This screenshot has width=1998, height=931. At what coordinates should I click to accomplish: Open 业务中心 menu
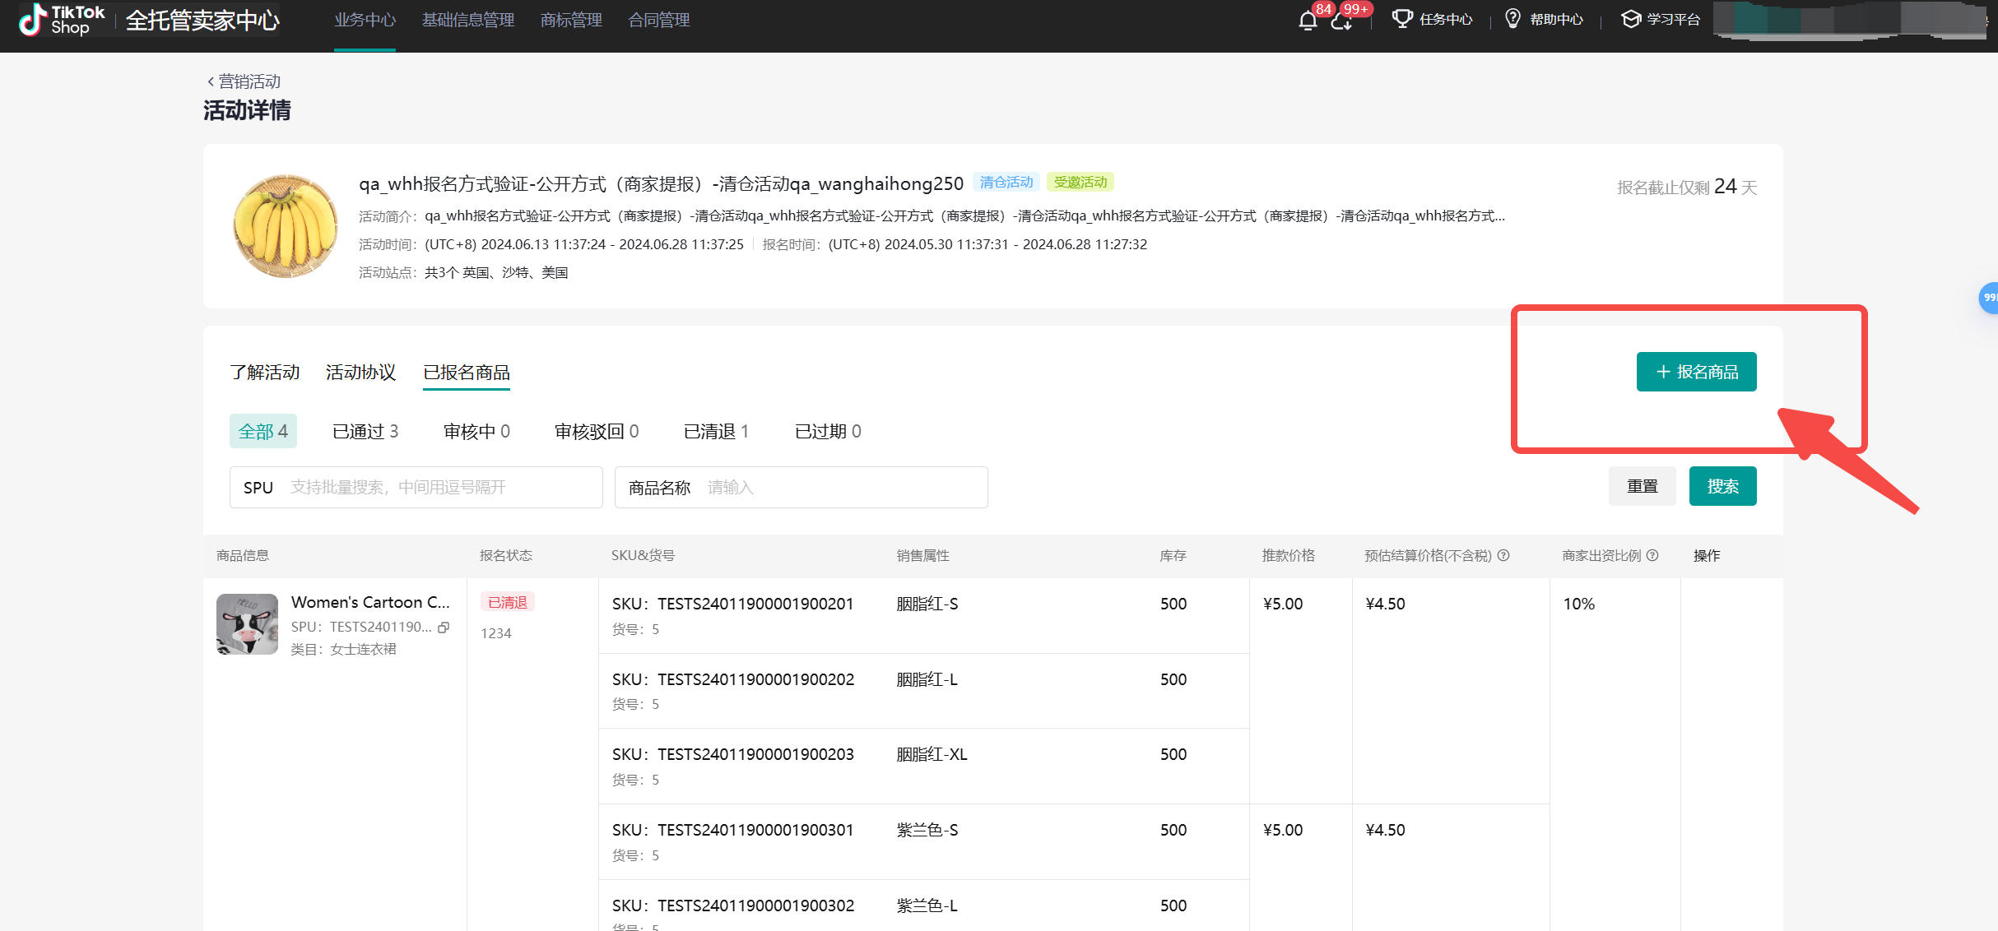pos(365,20)
